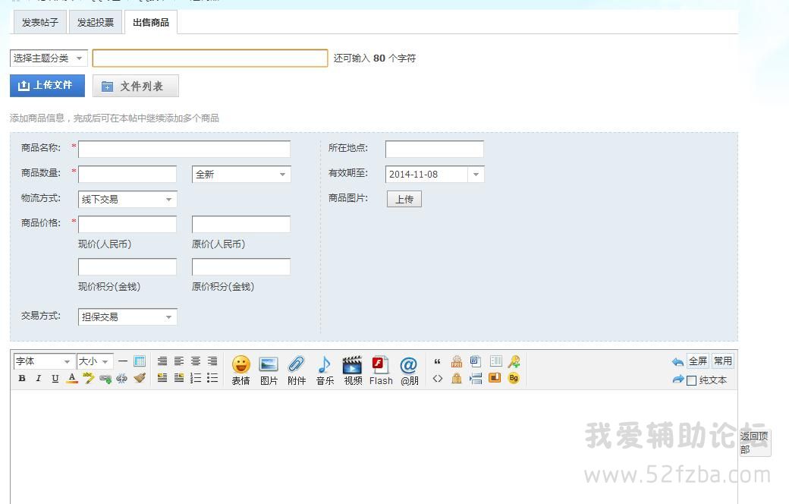
Task: Insert music via 音乐 note icon
Action: click(x=325, y=370)
